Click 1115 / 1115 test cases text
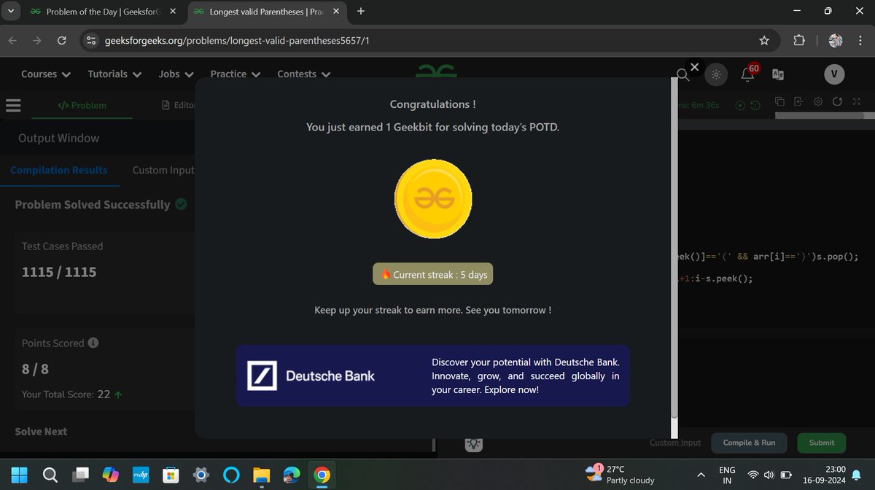This screenshot has width=875, height=490. (x=59, y=272)
